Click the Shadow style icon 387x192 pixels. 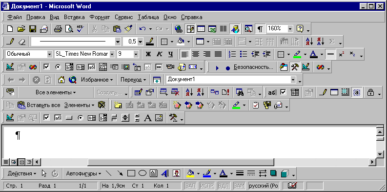click(x=273, y=173)
